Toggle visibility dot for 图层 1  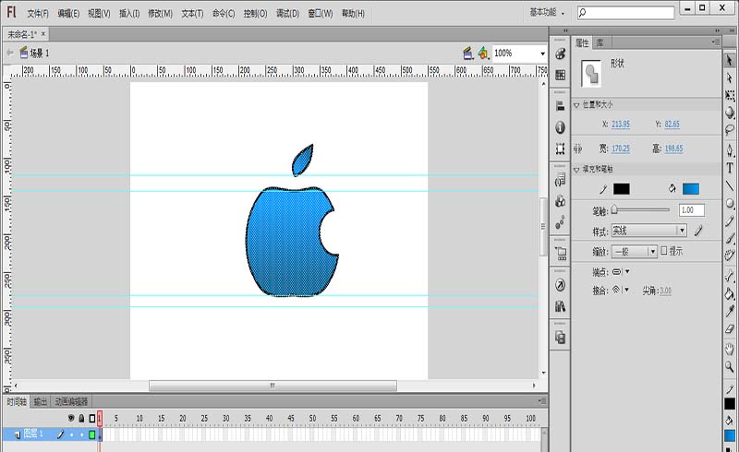tap(71, 434)
